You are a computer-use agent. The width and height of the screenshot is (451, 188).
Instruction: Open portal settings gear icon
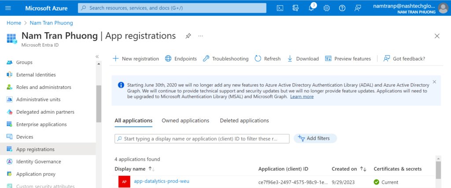tap(326, 8)
